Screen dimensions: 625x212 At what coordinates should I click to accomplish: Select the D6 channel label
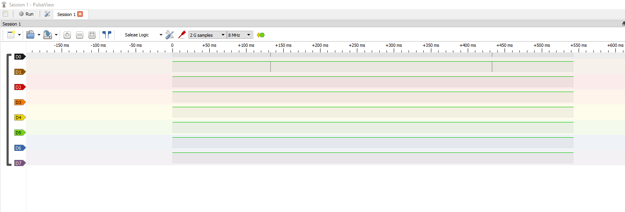[x=20, y=148]
